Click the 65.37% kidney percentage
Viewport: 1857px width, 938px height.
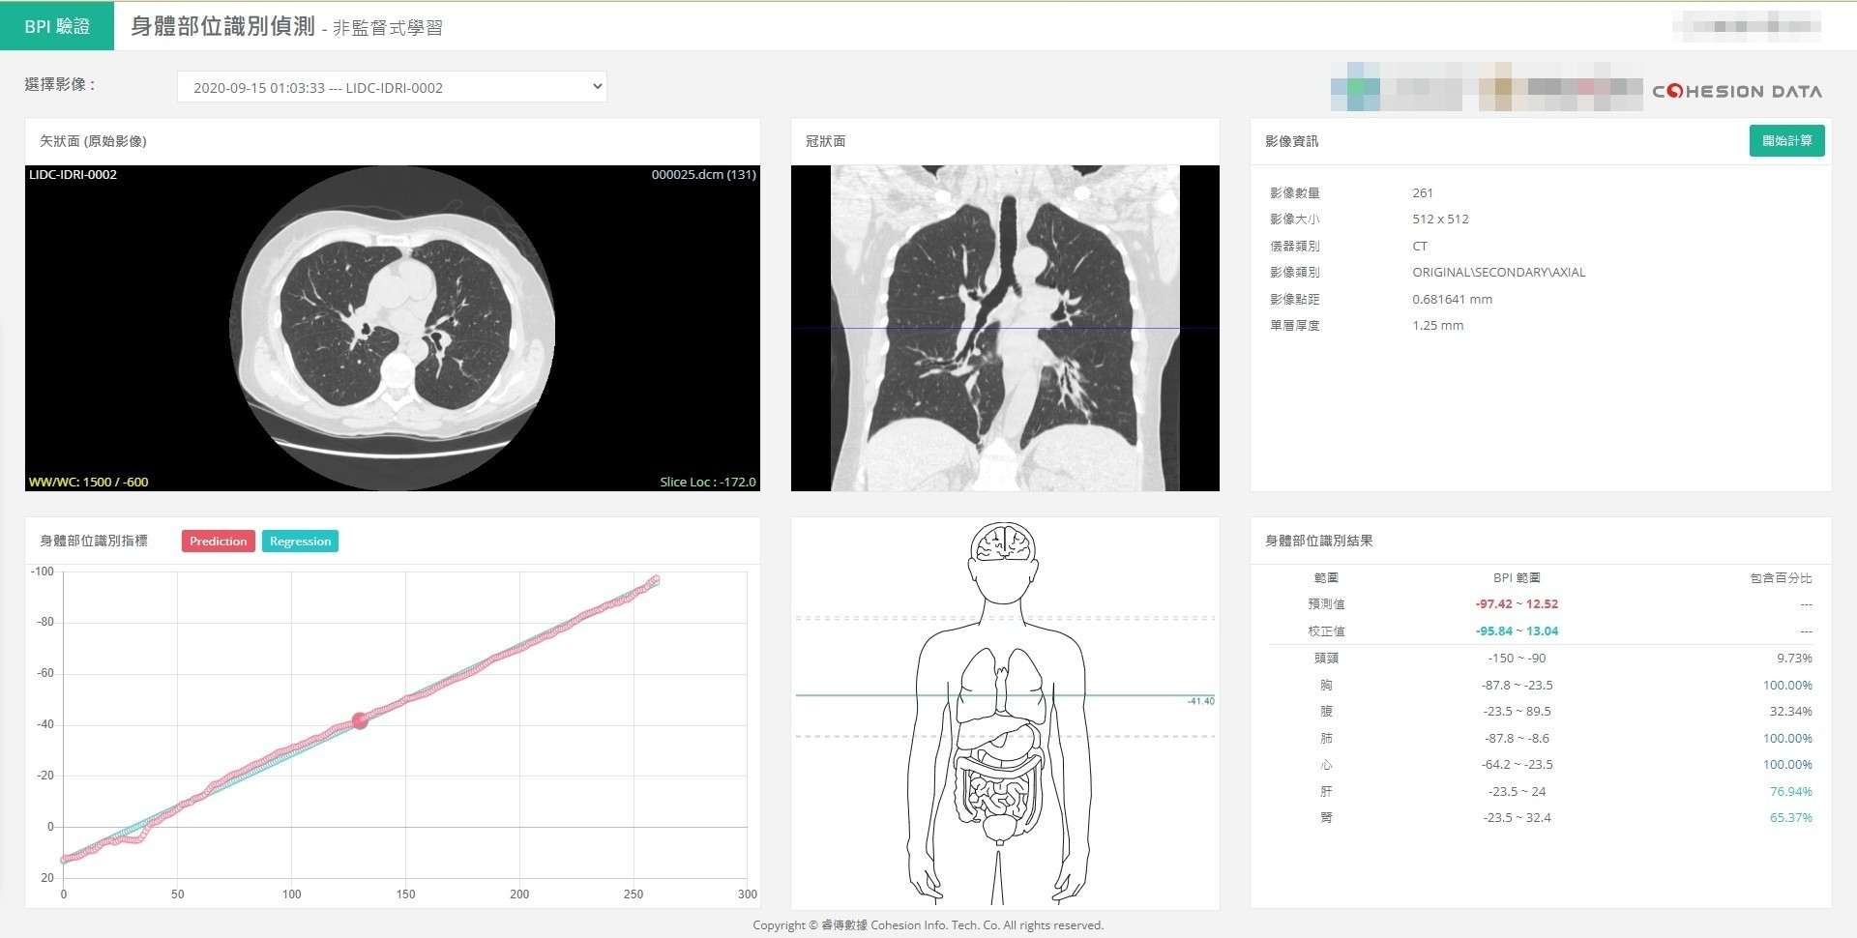[x=1791, y=818]
